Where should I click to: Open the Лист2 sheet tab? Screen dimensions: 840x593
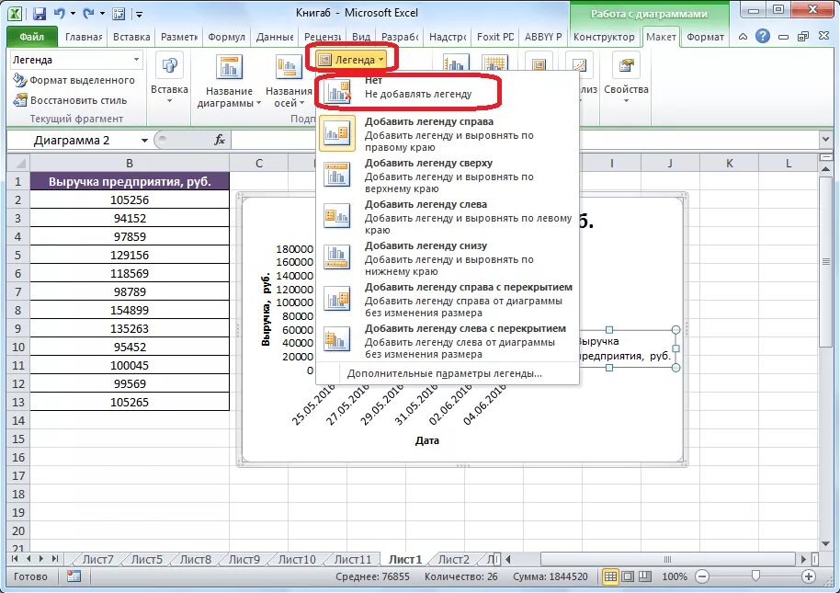click(x=453, y=559)
